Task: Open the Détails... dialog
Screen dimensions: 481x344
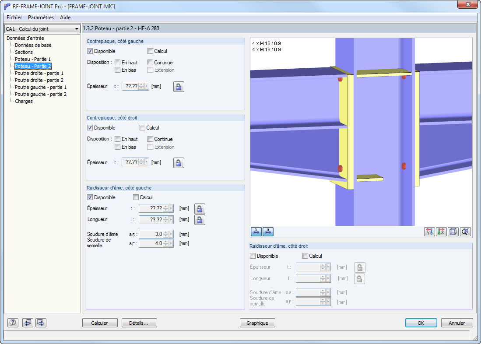Action: click(139, 323)
